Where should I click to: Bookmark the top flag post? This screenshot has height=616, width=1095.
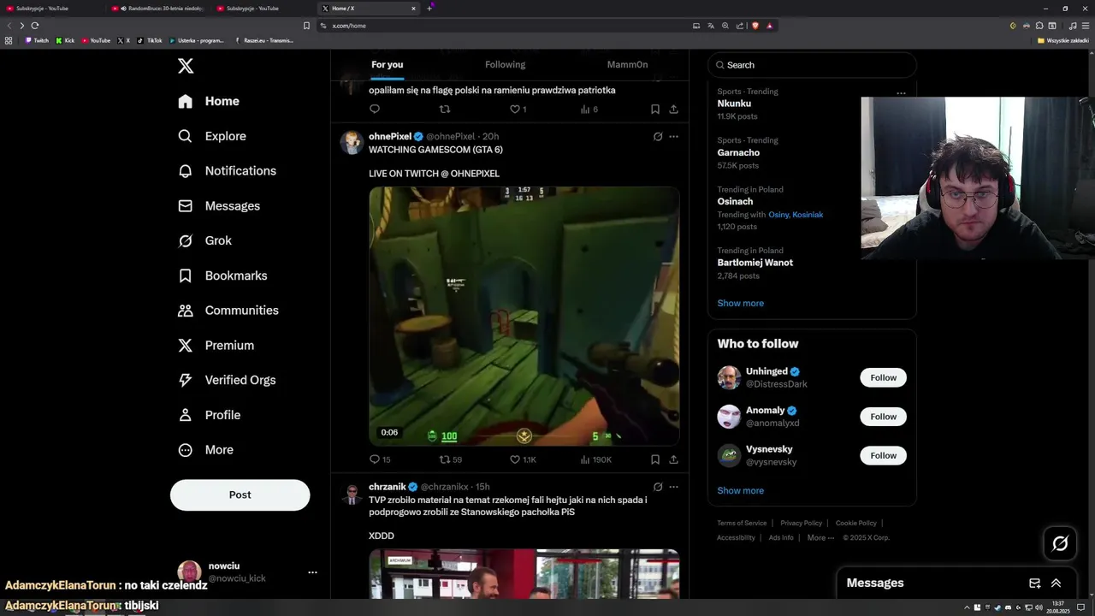655,110
